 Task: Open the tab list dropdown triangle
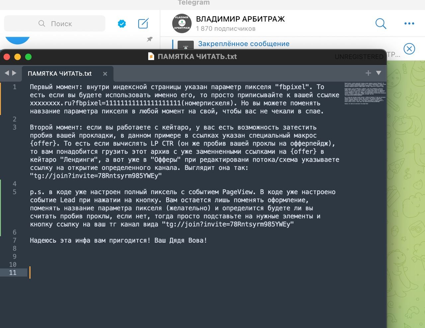point(379,73)
